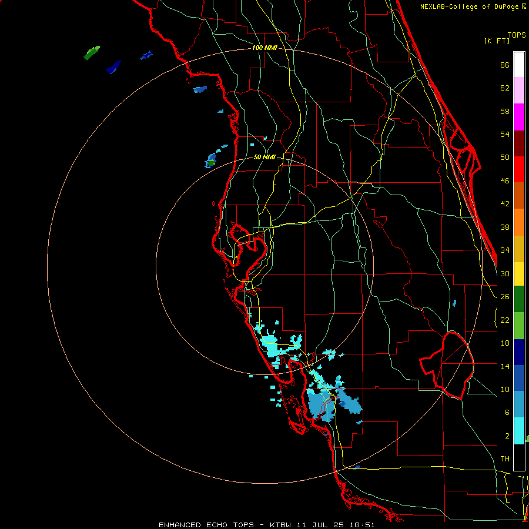Select the 6 value on the legend
529x529 pixels.
[507, 413]
